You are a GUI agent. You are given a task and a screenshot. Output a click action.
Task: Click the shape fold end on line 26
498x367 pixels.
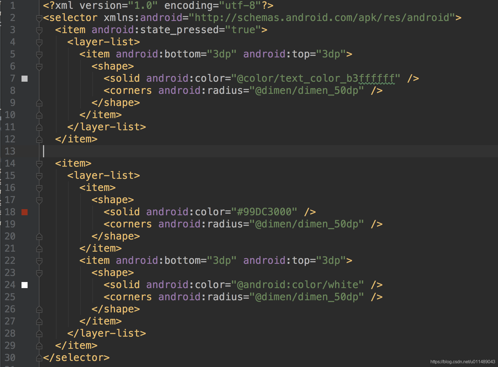pyautogui.click(x=39, y=309)
